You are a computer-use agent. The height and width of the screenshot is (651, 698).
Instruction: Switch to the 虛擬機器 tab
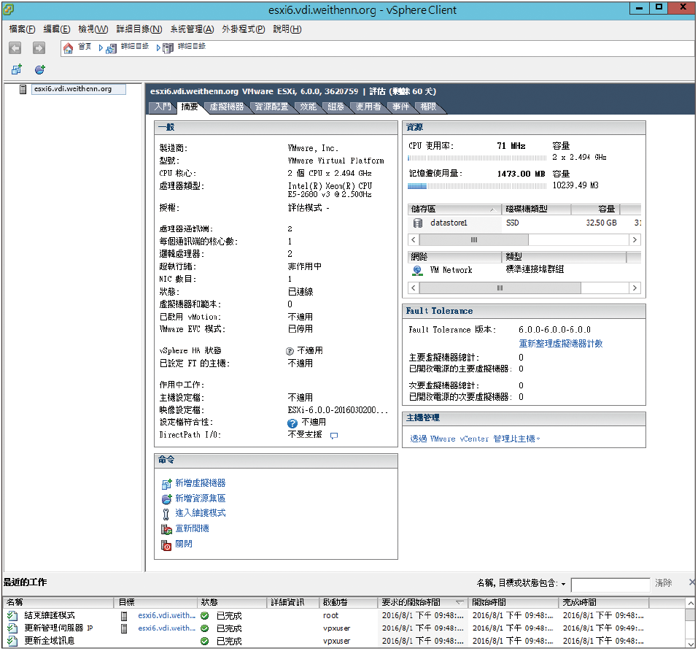(x=227, y=107)
